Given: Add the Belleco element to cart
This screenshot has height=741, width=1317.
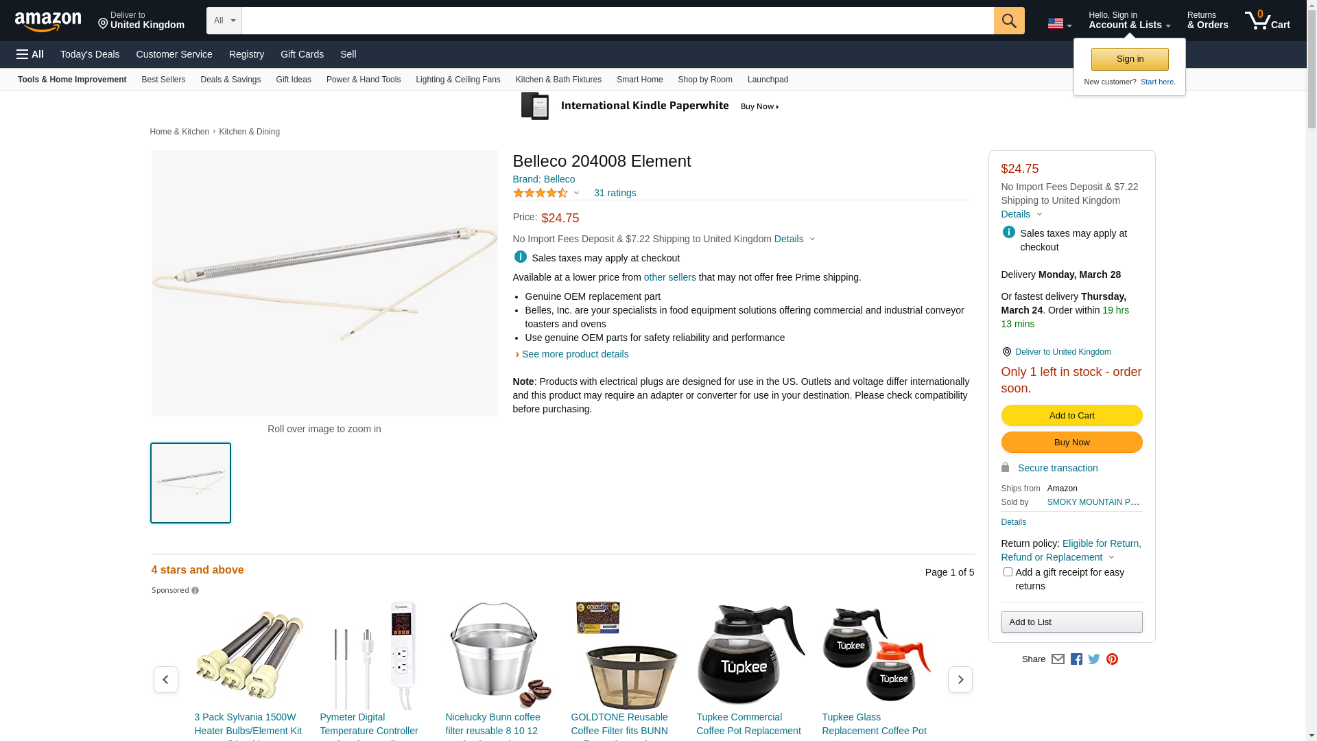Looking at the screenshot, I should 1071,415.
